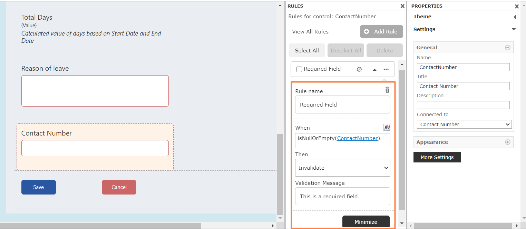
Task: Close the Rules panel
Action: point(402,6)
